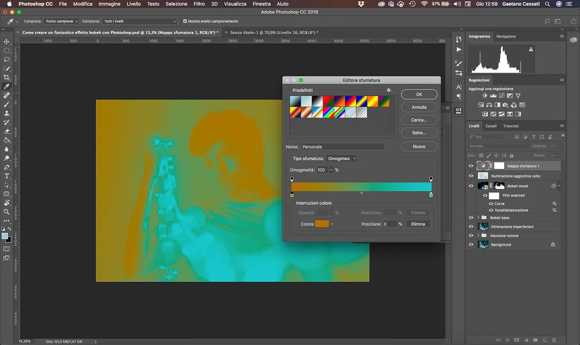Viewport: 580px width, 345px height.
Task: Click the Spotlight search icon
Action: (x=547, y=4)
